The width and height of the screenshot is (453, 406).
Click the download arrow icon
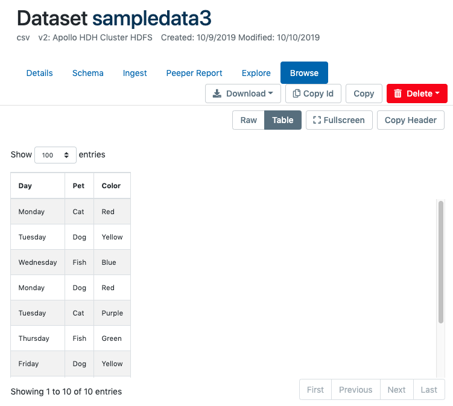click(x=218, y=94)
